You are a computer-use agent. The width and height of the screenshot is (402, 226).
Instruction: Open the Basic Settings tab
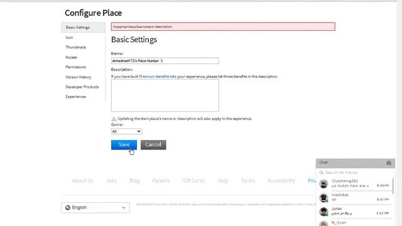coord(83,28)
